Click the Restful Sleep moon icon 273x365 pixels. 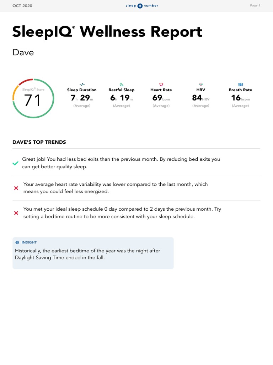pos(122,84)
